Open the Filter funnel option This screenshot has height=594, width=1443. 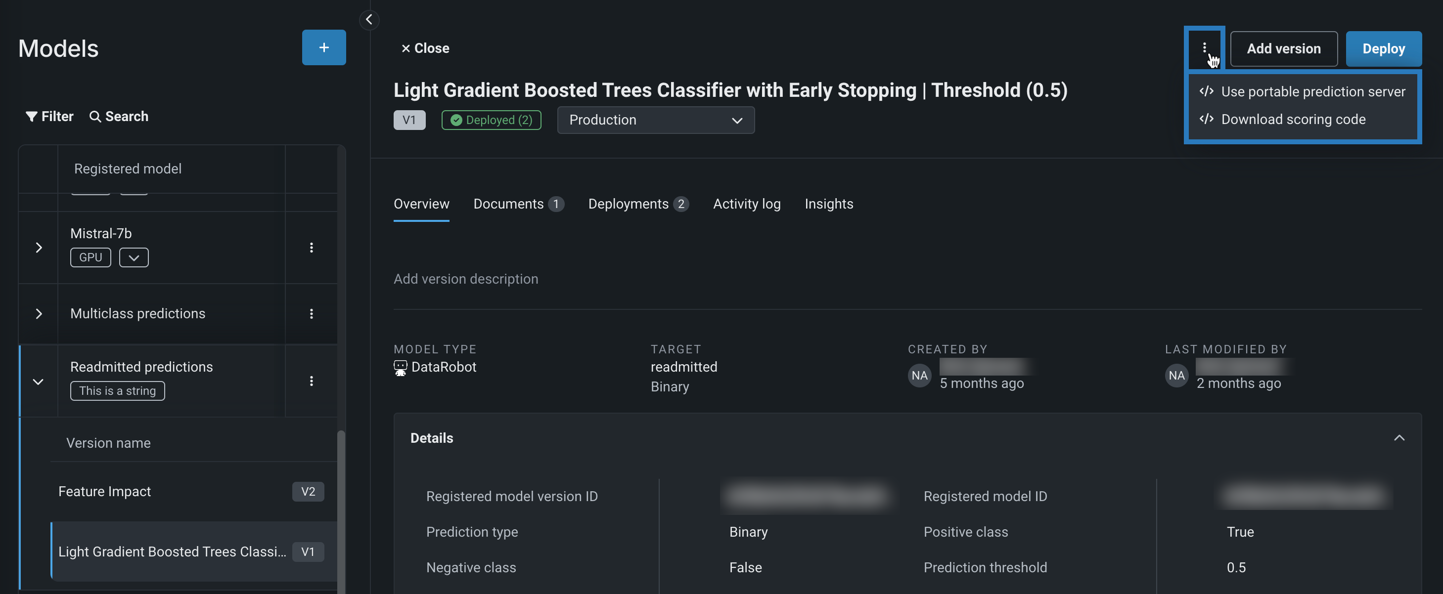click(x=49, y=117)
